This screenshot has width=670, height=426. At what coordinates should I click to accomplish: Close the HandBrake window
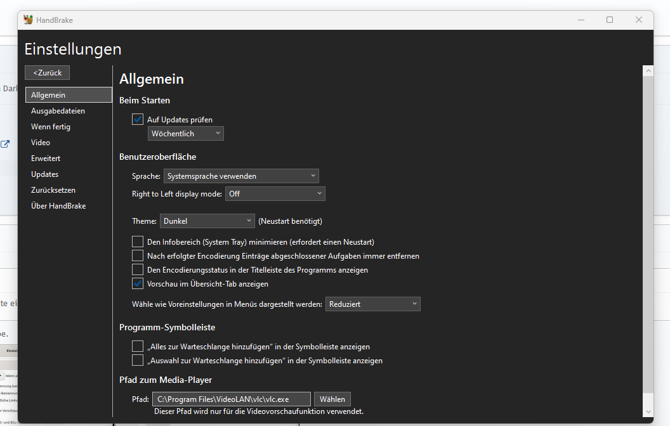pos(639,20)
